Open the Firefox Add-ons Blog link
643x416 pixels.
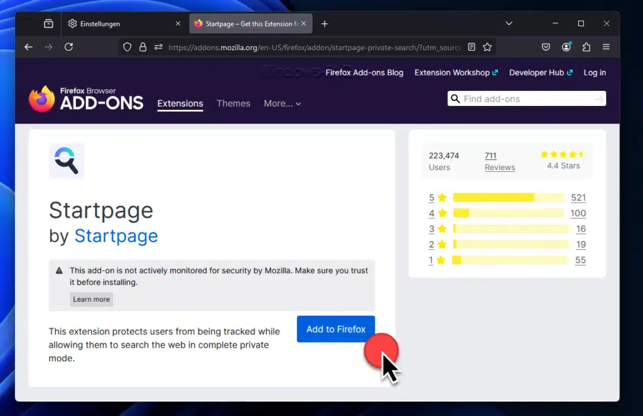coord(364,73)
